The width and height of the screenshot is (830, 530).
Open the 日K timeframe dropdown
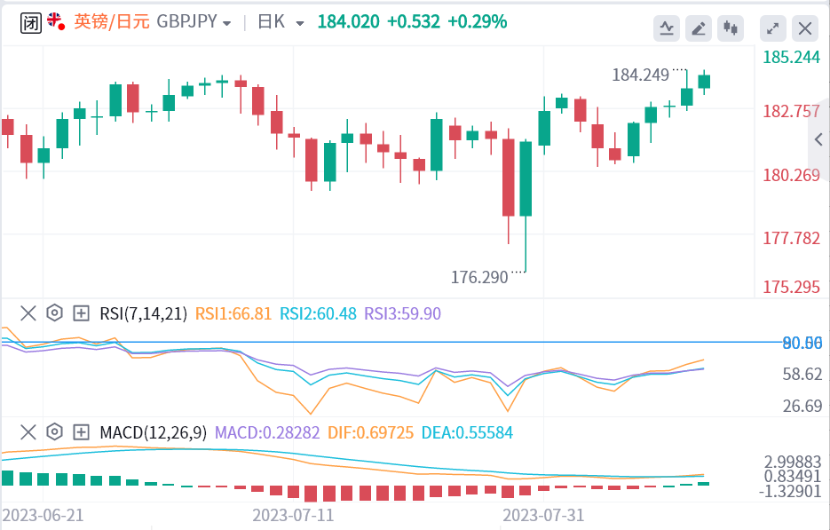click(281, 21)
